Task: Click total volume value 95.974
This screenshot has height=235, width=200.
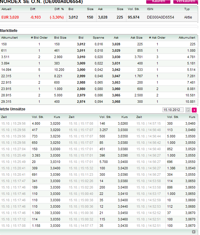Action: click(x=134, y=17)
